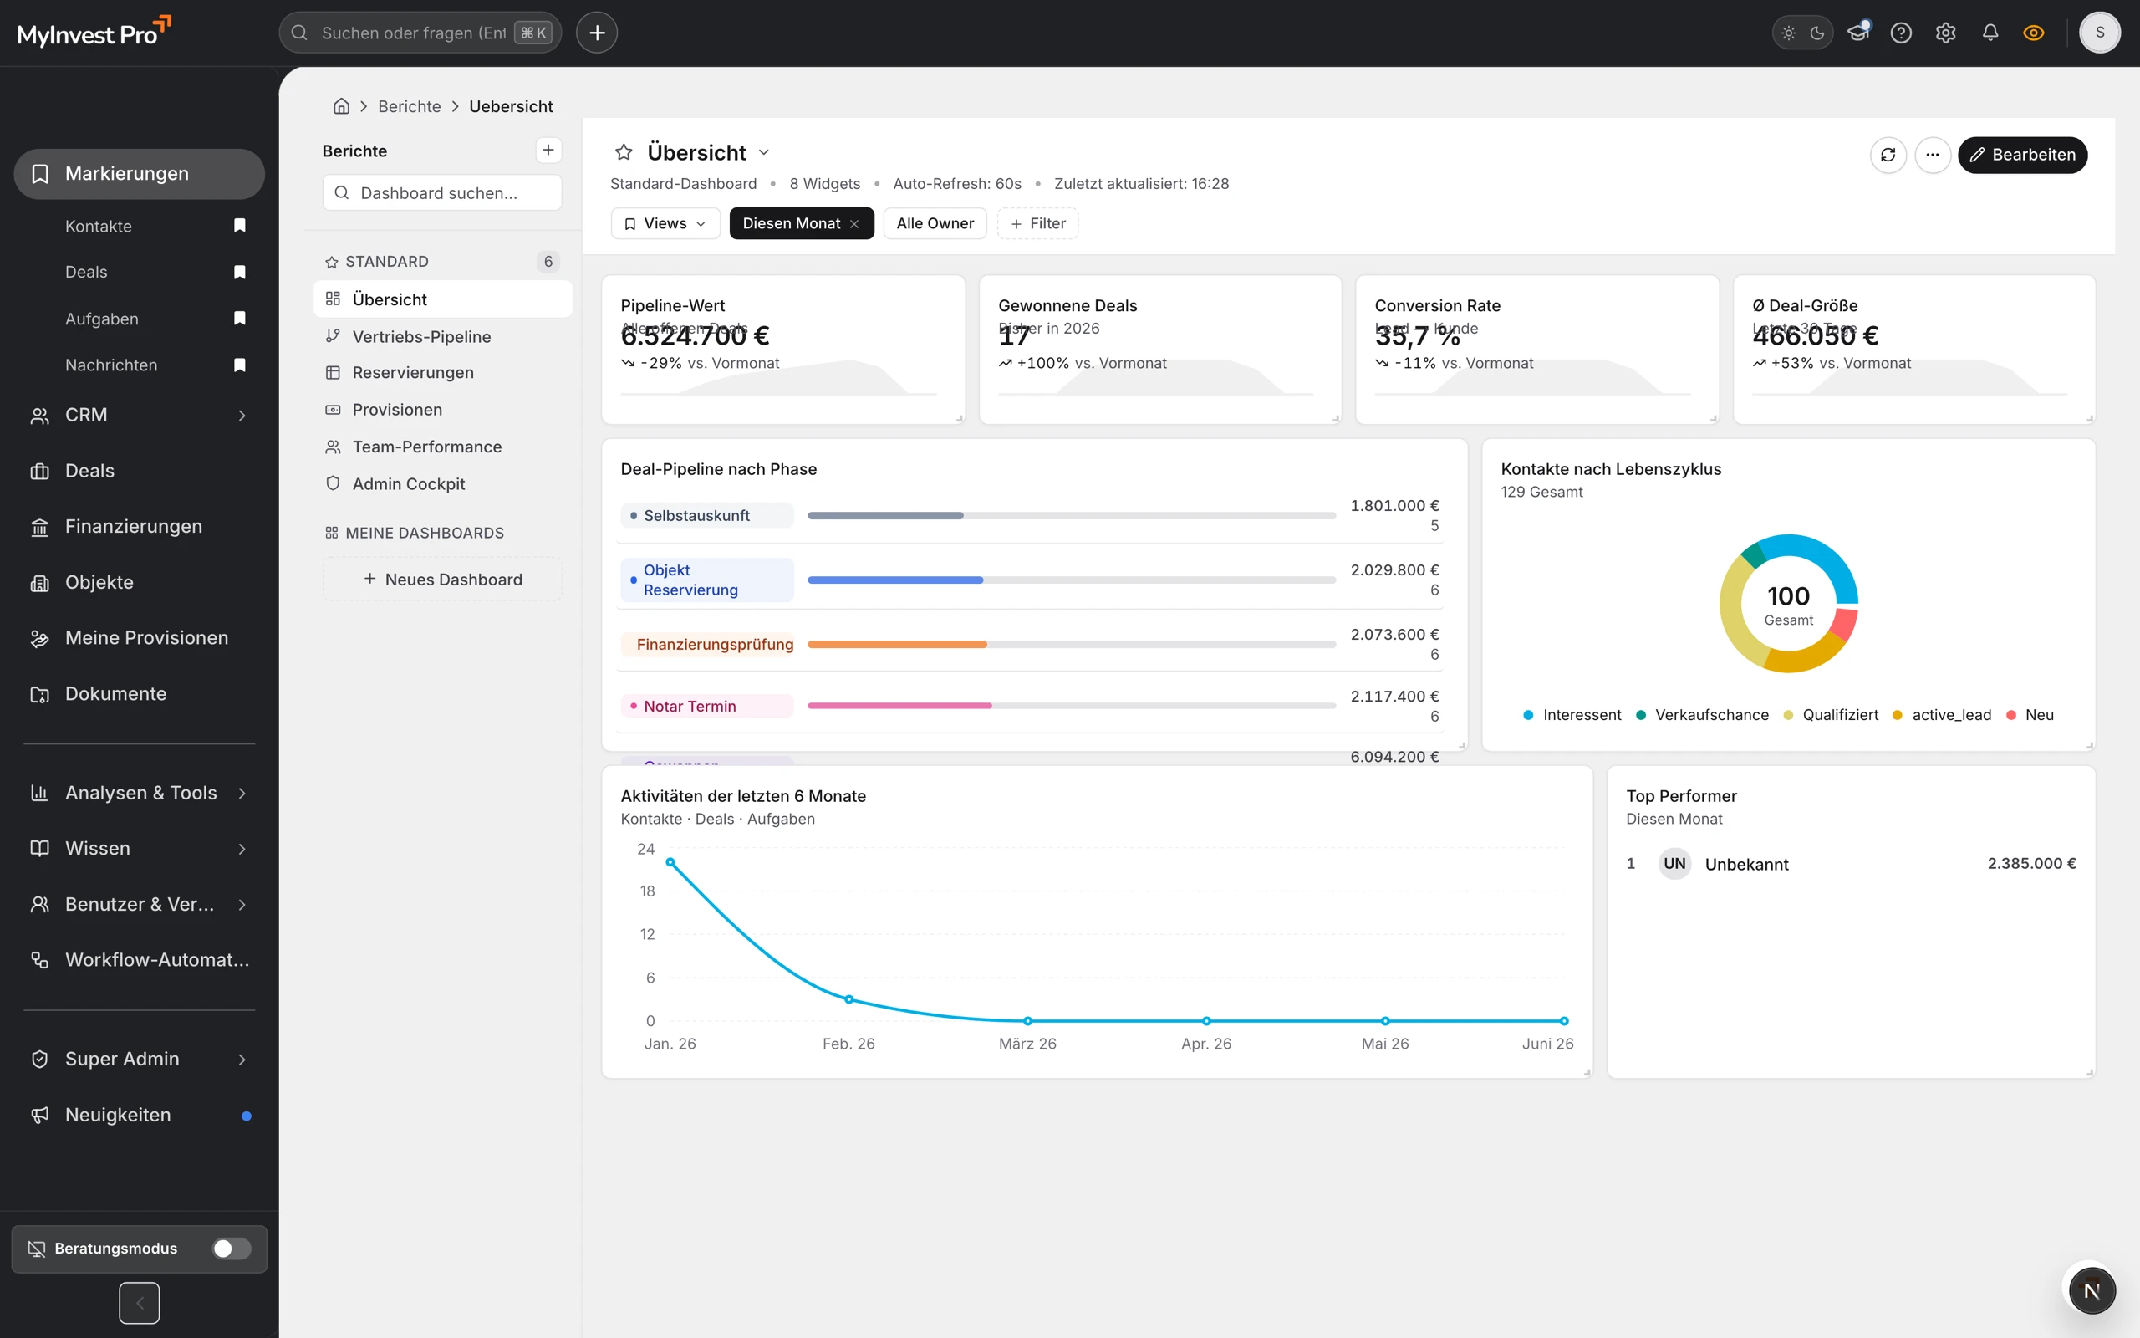Open the Deals main nav item
2140x1338 pixels.
click(139, 471)
